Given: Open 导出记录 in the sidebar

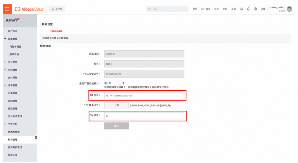Looking at the screenshot, I should pos(12,155).
